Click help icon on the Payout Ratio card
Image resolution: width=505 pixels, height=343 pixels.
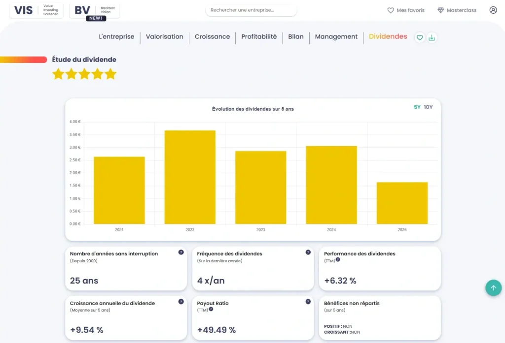[x=308, y=302]
